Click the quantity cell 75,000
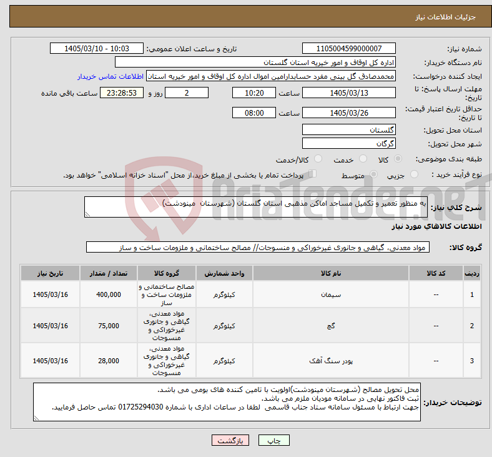The height and width of the screenshot is (457, 492). (x=109, y=326)
